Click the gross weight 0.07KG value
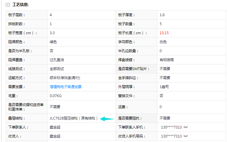This screenshot has width=230, height=142. tap(56, 96)
